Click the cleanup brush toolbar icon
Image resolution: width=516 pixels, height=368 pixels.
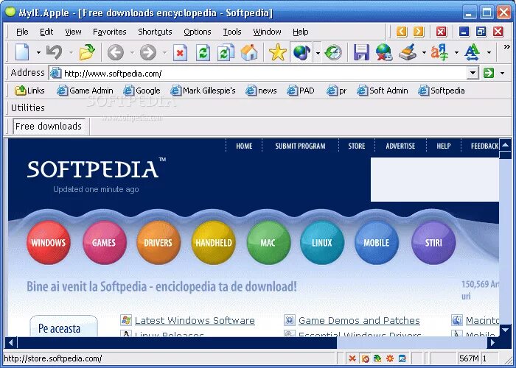pos(408,52)
